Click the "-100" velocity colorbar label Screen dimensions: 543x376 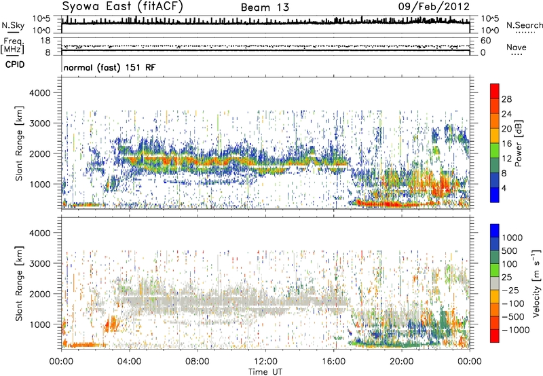tap(512, 303)
